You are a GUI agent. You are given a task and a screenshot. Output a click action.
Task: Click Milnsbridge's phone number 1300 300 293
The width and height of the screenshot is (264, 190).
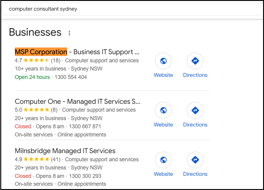(x=85, y=176)
